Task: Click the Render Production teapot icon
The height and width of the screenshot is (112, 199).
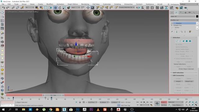Action: 186,8
